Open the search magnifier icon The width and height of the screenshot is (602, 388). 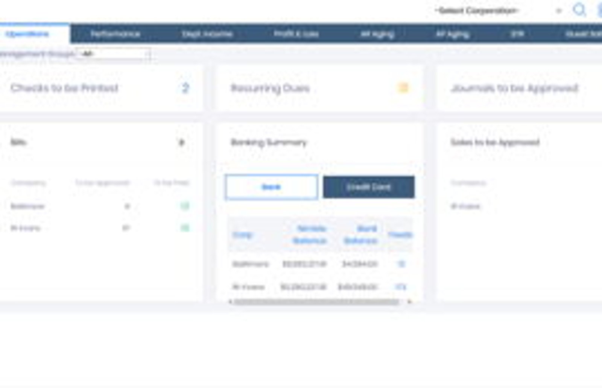579,10
